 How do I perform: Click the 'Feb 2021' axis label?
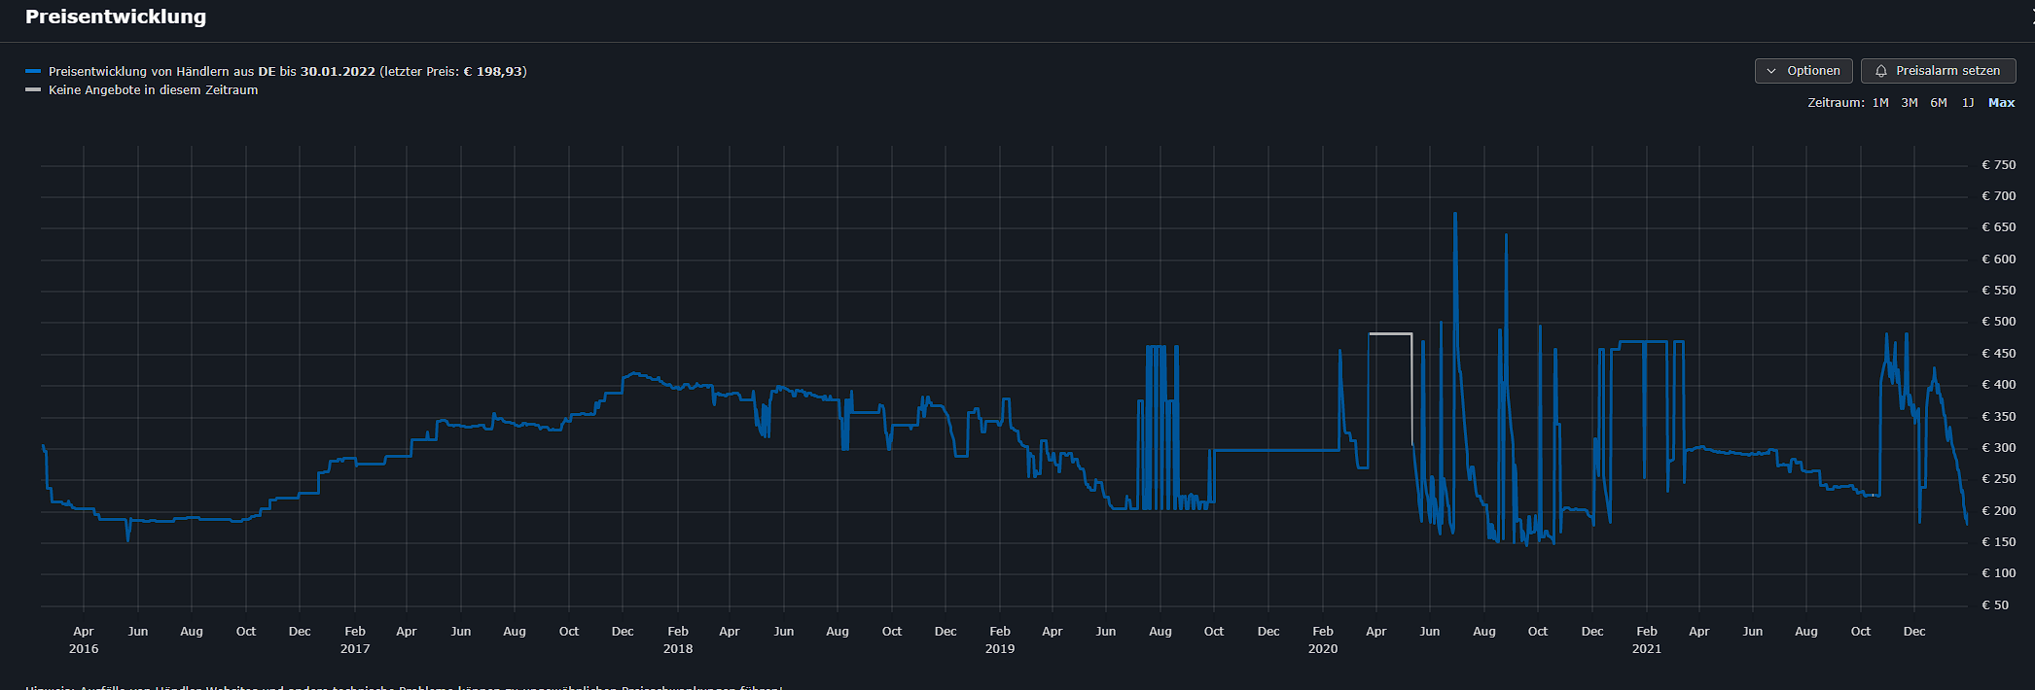[x=1647, y=639]
